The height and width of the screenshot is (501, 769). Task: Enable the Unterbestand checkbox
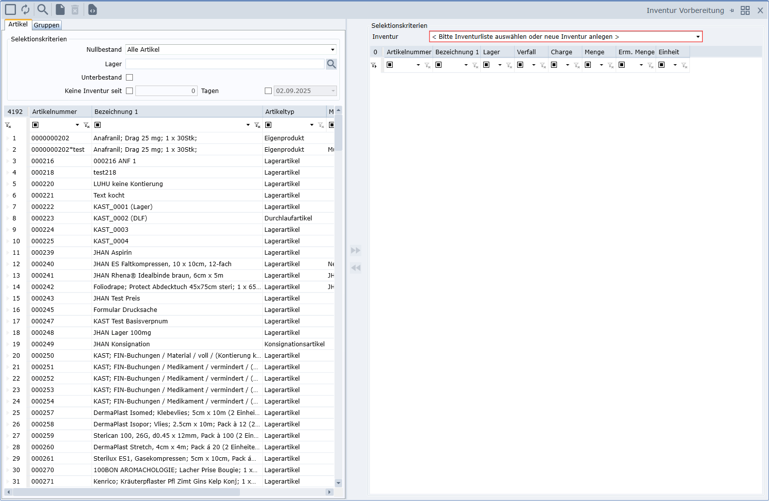click(x=129, y=78)
